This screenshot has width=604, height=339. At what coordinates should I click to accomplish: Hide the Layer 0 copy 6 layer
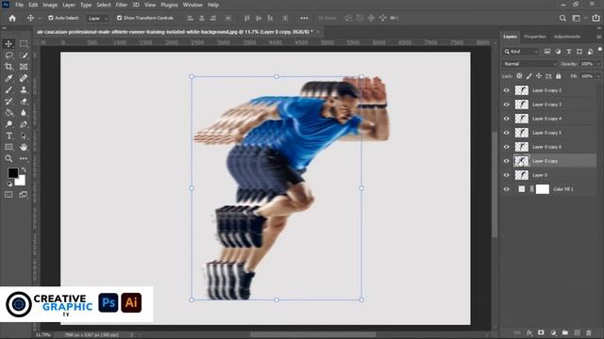click(x=506, y=147)
